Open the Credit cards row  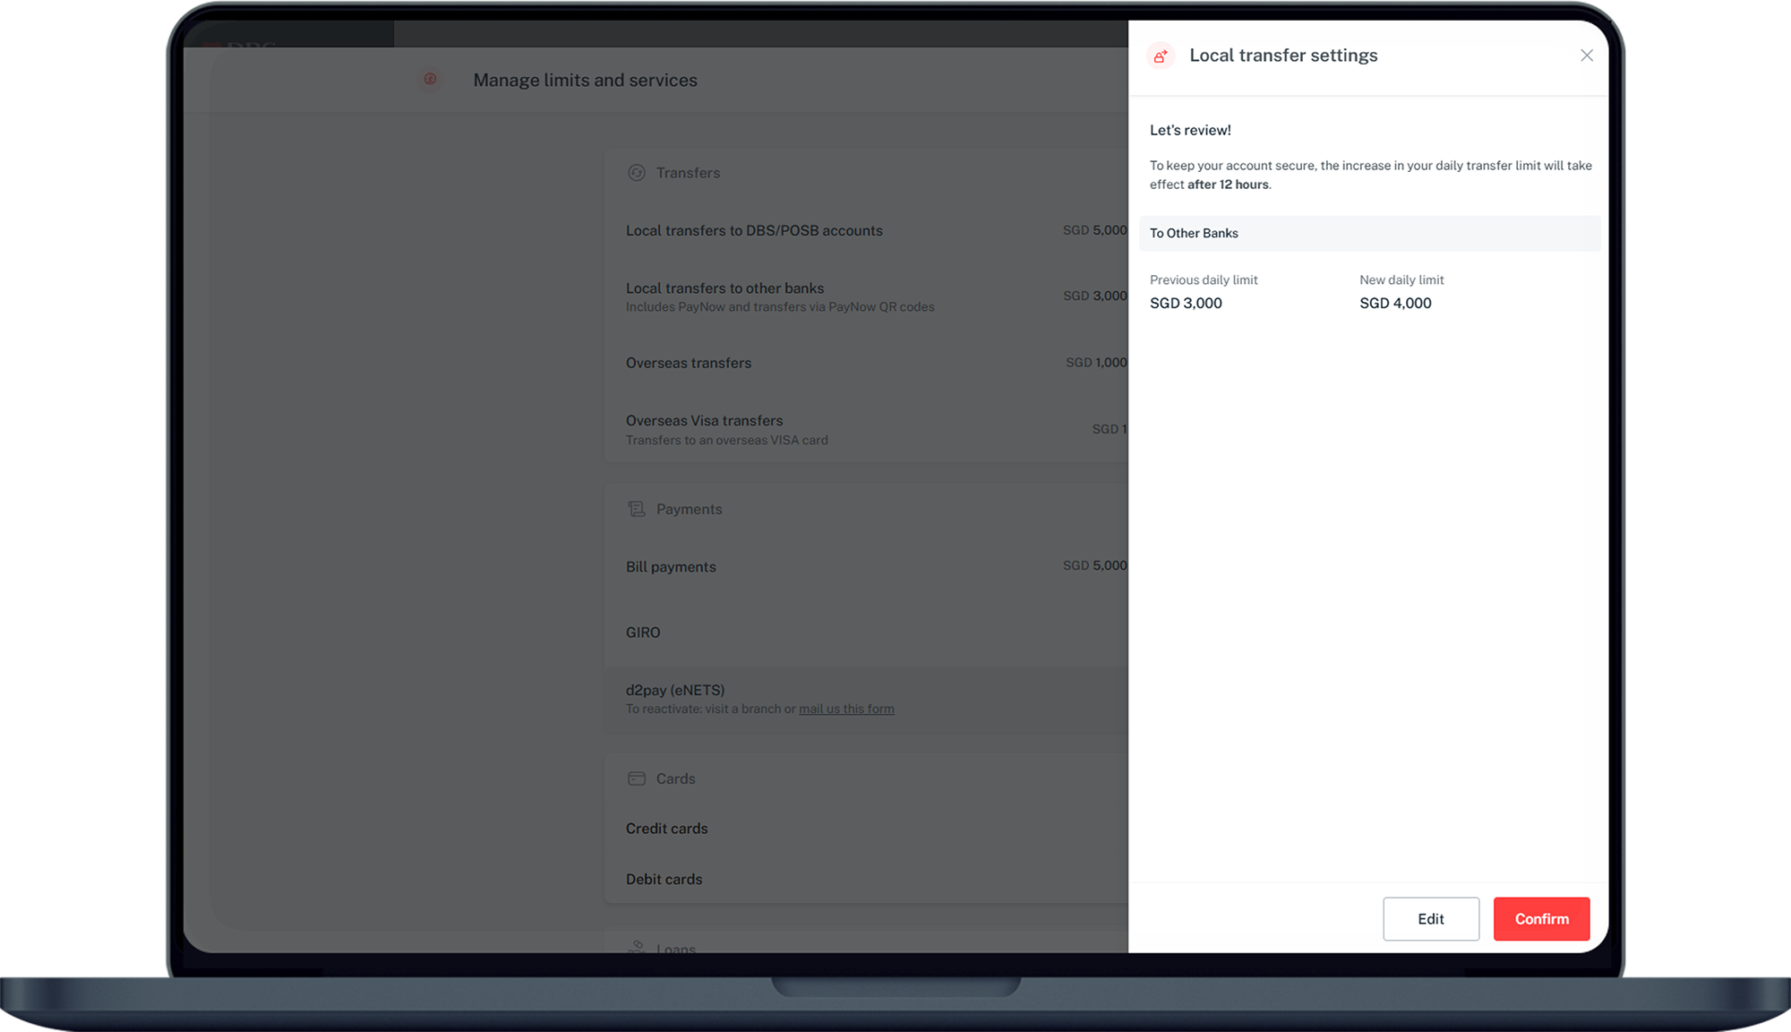pyautogui.click(x=667, y=829)
